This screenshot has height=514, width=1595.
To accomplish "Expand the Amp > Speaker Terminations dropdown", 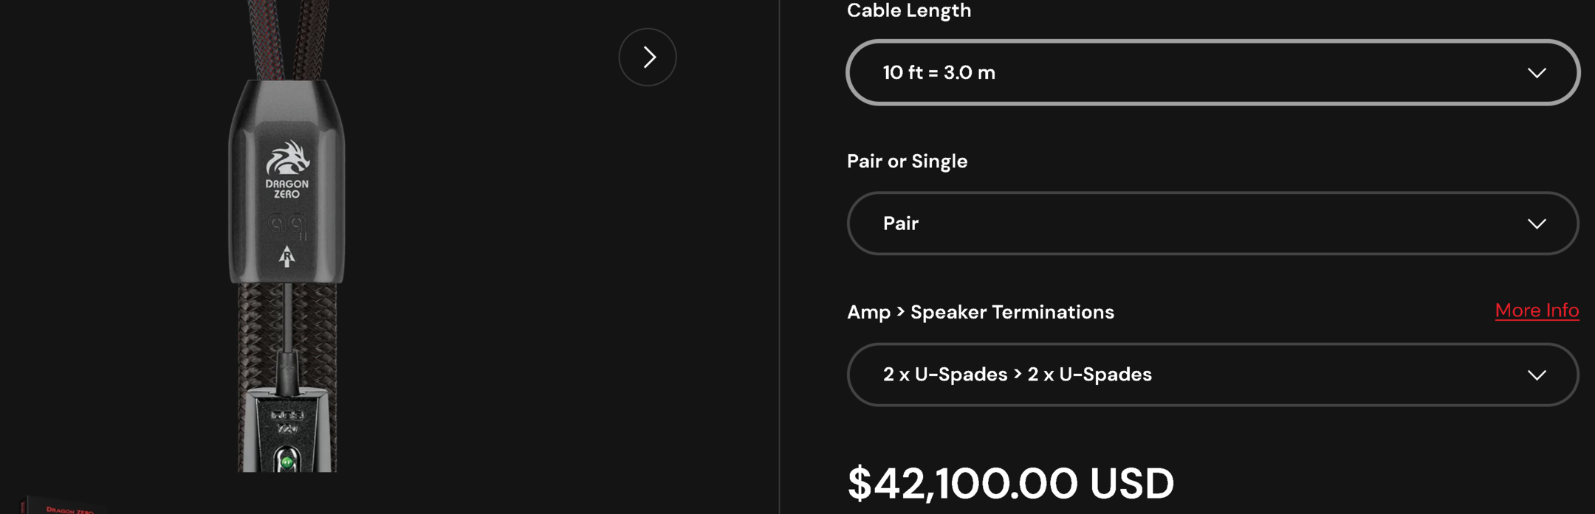I will (x=1212, y=375).
